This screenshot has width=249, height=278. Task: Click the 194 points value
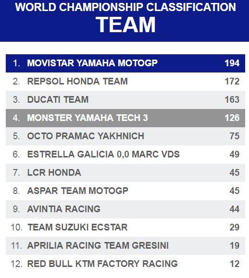(x=232, y=63)
